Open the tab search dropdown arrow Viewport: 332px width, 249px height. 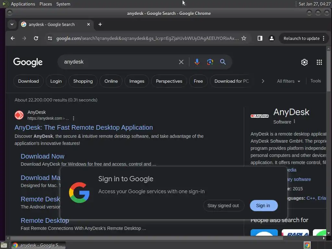tap(12, 24)
